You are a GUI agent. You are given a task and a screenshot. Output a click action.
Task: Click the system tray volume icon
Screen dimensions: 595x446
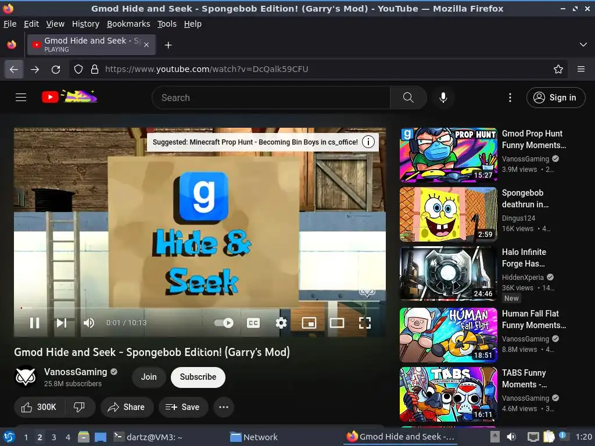[x=511, y=437]
